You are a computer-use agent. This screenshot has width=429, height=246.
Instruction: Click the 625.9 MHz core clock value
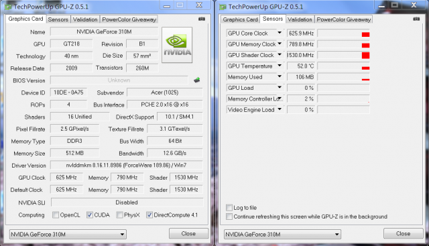(x=301, y=33)
